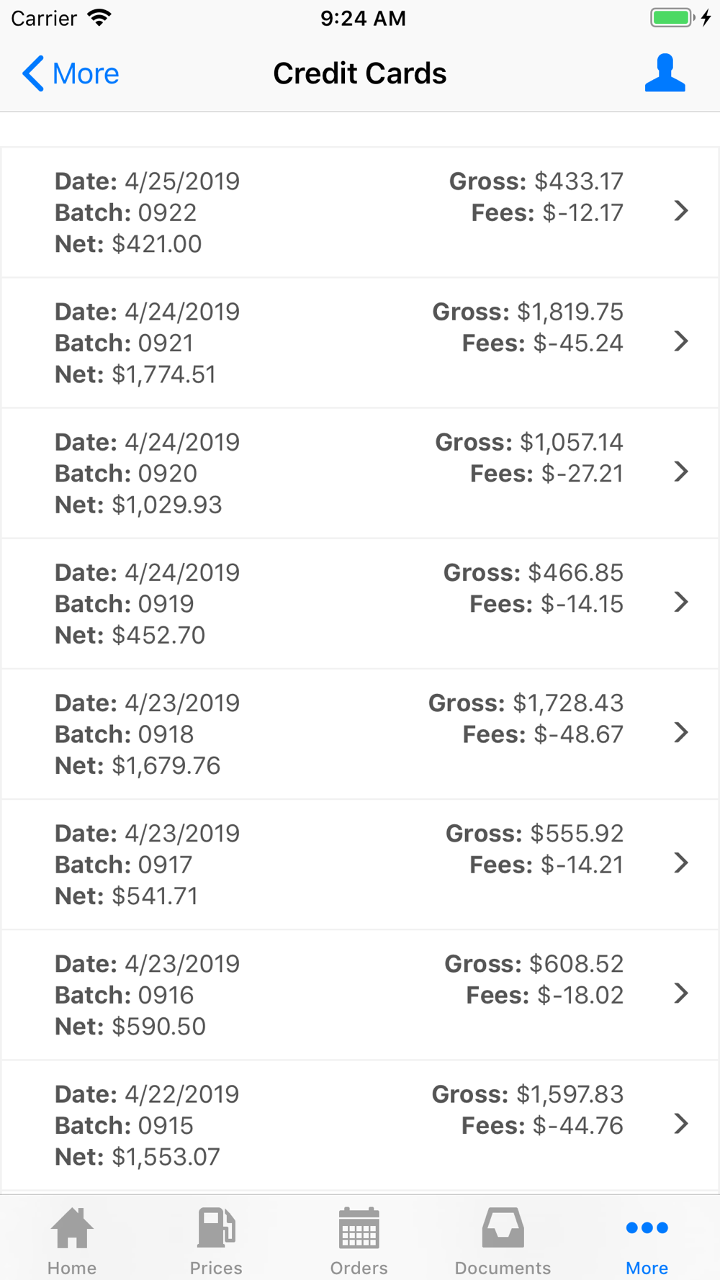Tap the More three-dots icon

click(647, 1228)
